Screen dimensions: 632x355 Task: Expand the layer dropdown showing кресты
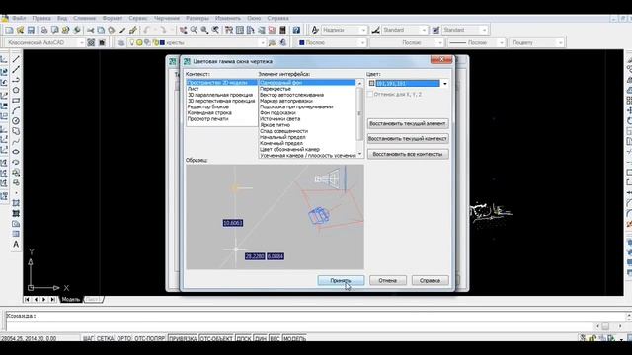[262, 42]
